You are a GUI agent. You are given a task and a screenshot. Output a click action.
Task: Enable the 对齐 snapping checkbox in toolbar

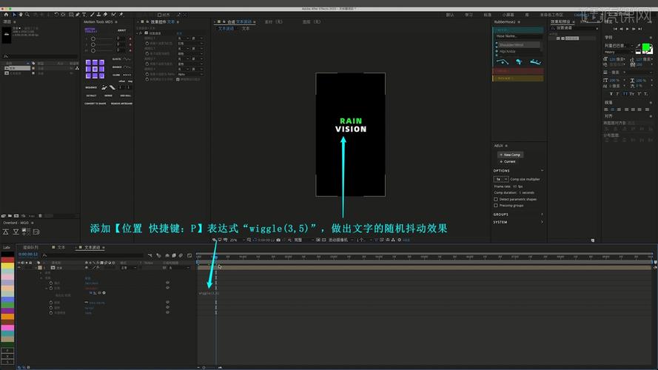tap(159, 15)
